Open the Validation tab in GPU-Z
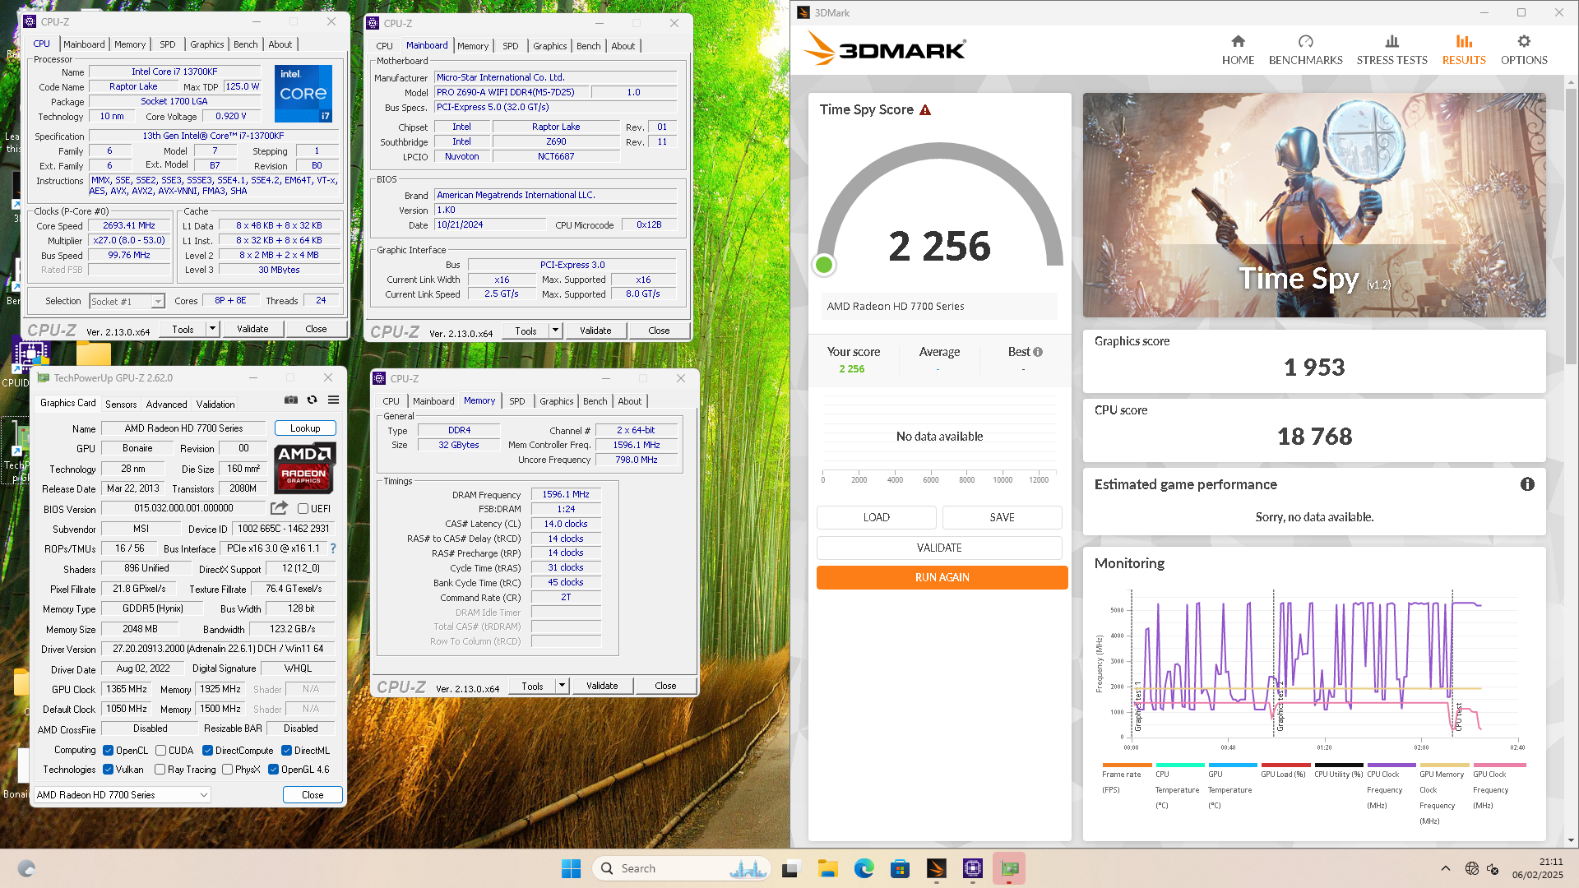Image resolution: width=1579 pixels, height=888 pixels. [215, 405]
